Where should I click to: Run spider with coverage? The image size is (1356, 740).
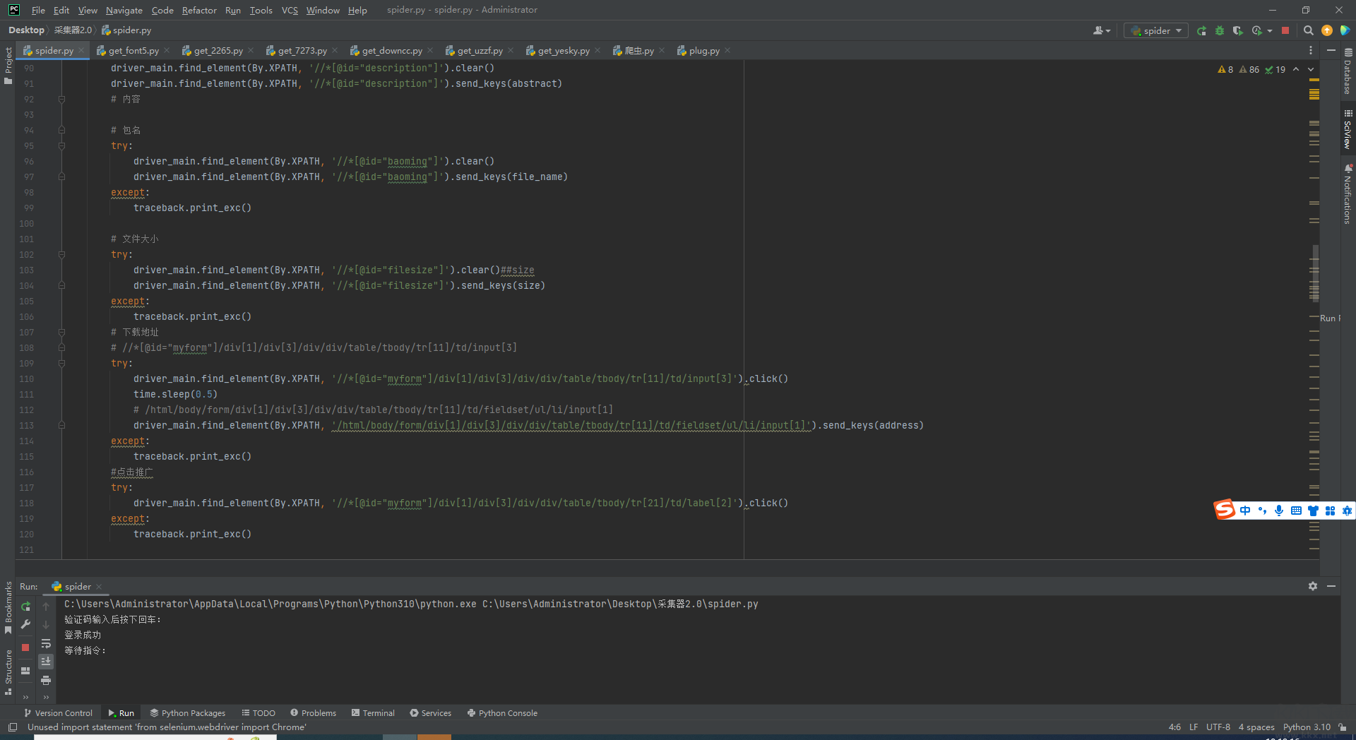pos(1237,31)
